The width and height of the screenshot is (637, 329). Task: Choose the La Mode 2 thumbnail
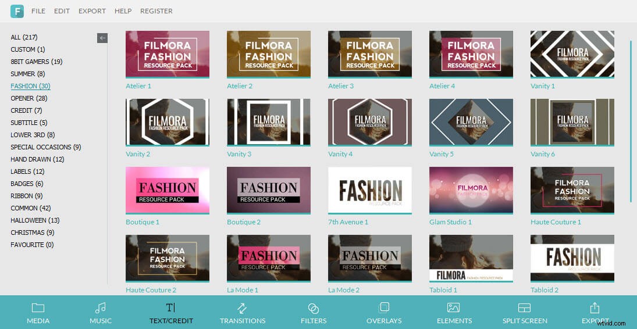point(369,258)
